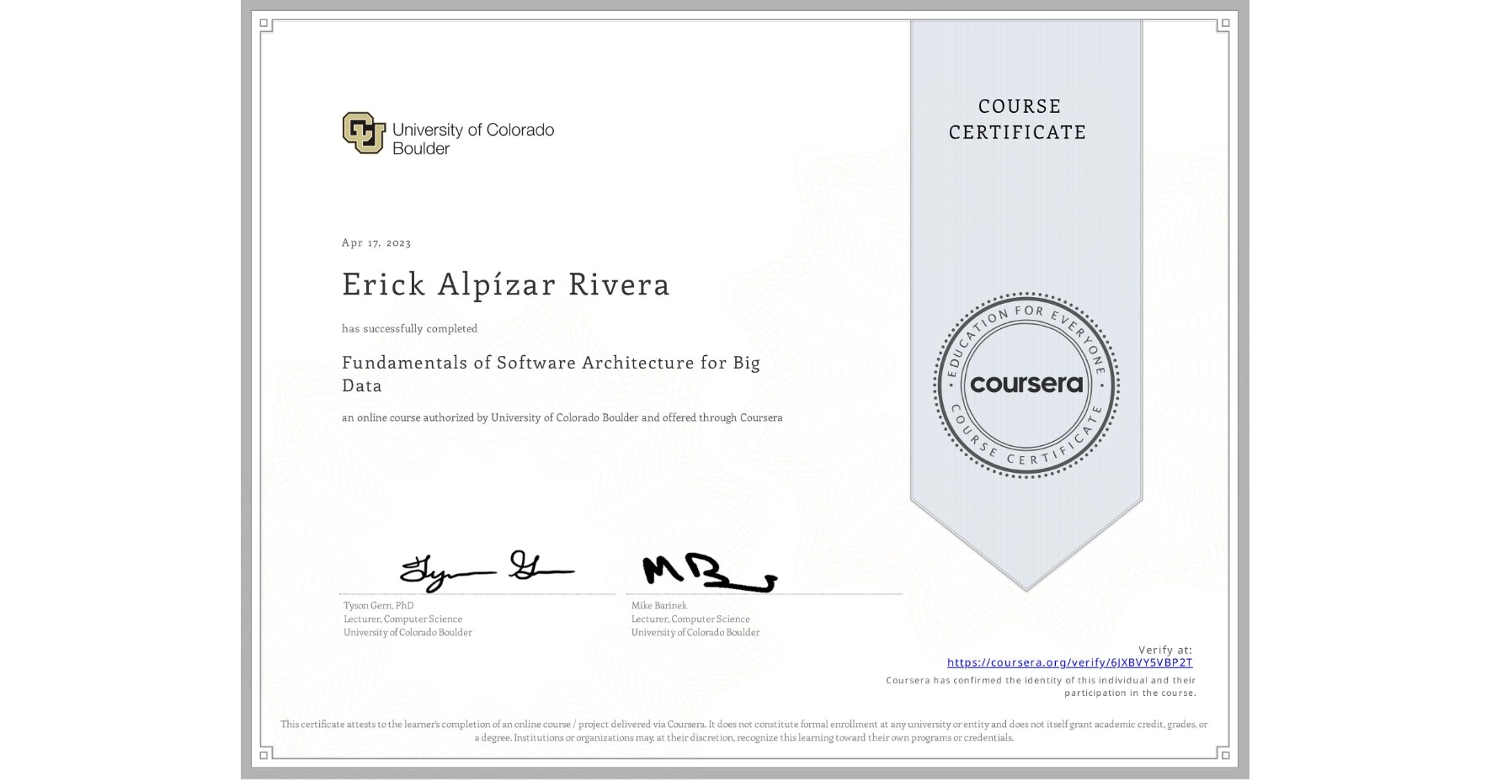
Task: Click the date Apr 17, 2023
Action: [376, 242]
